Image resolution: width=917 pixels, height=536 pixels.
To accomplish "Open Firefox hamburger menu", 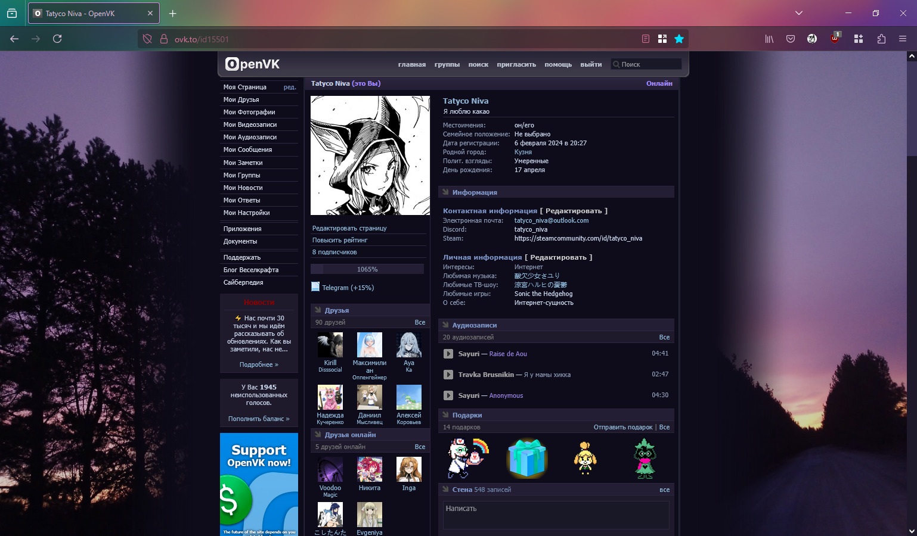I will pyautogui.click(x=903, y=39).
